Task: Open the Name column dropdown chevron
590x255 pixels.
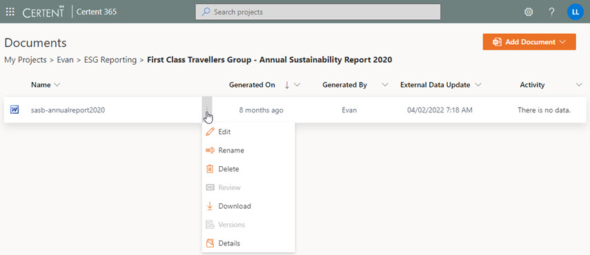Action: 57,85
